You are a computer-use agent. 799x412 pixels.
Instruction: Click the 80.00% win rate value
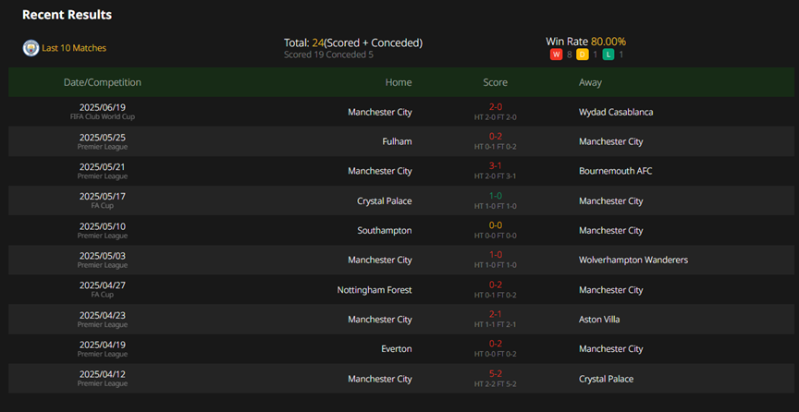(x=608, y=42)
